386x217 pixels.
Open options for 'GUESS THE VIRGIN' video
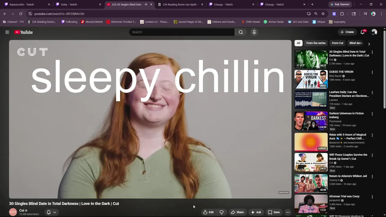click(x=372, y=72)
